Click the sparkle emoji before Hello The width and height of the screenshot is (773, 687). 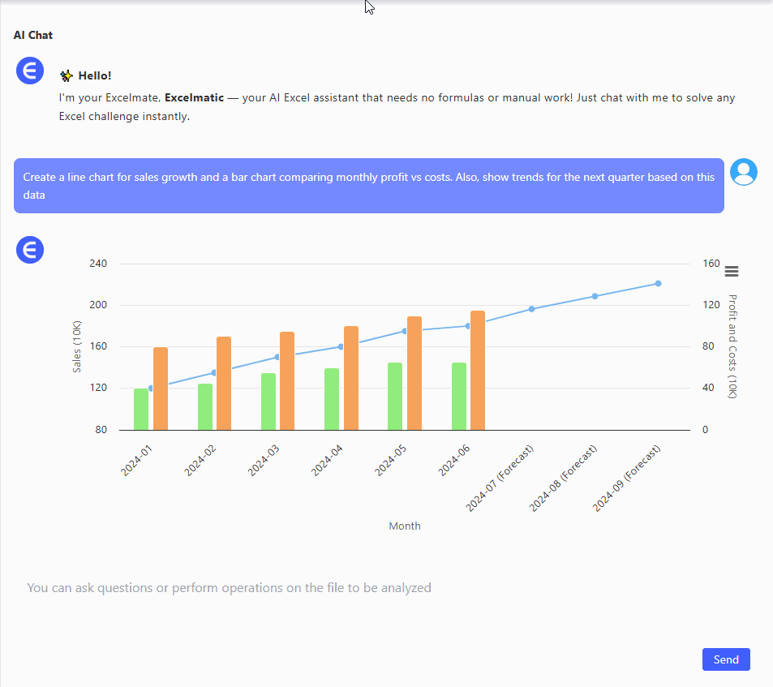[x=67, y=76]
